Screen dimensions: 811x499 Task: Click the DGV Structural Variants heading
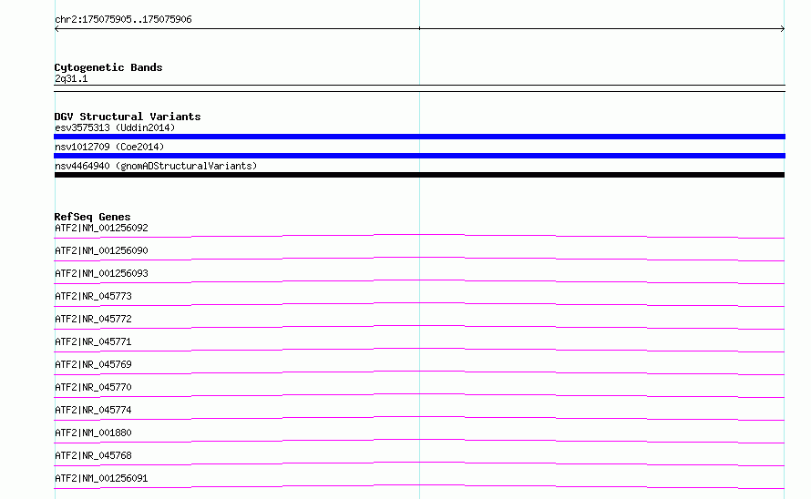coord(128,117)
